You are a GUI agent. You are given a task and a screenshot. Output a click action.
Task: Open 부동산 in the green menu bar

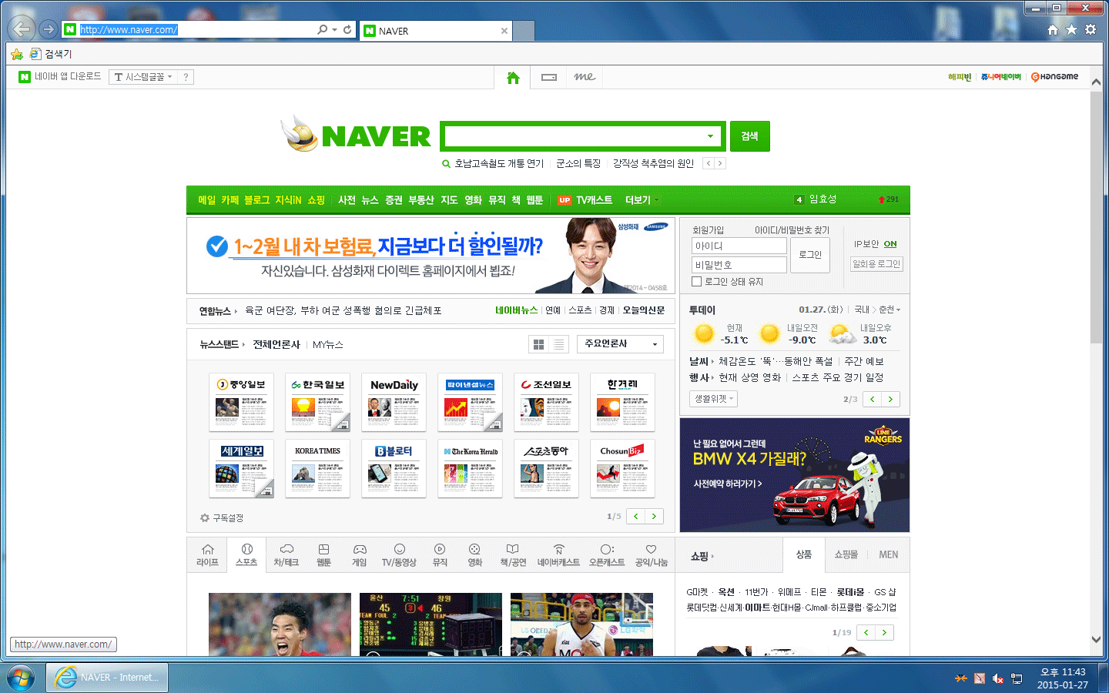pyautogui.click(x=421, y=200)
